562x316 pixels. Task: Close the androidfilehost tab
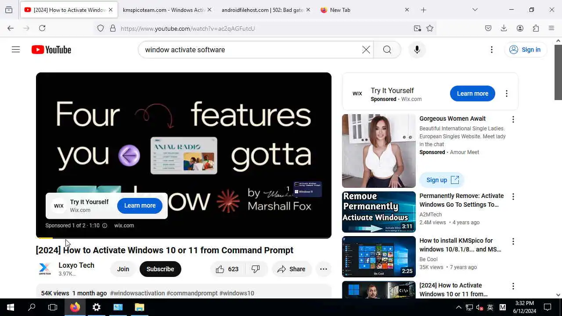click(x=308, y=10)
